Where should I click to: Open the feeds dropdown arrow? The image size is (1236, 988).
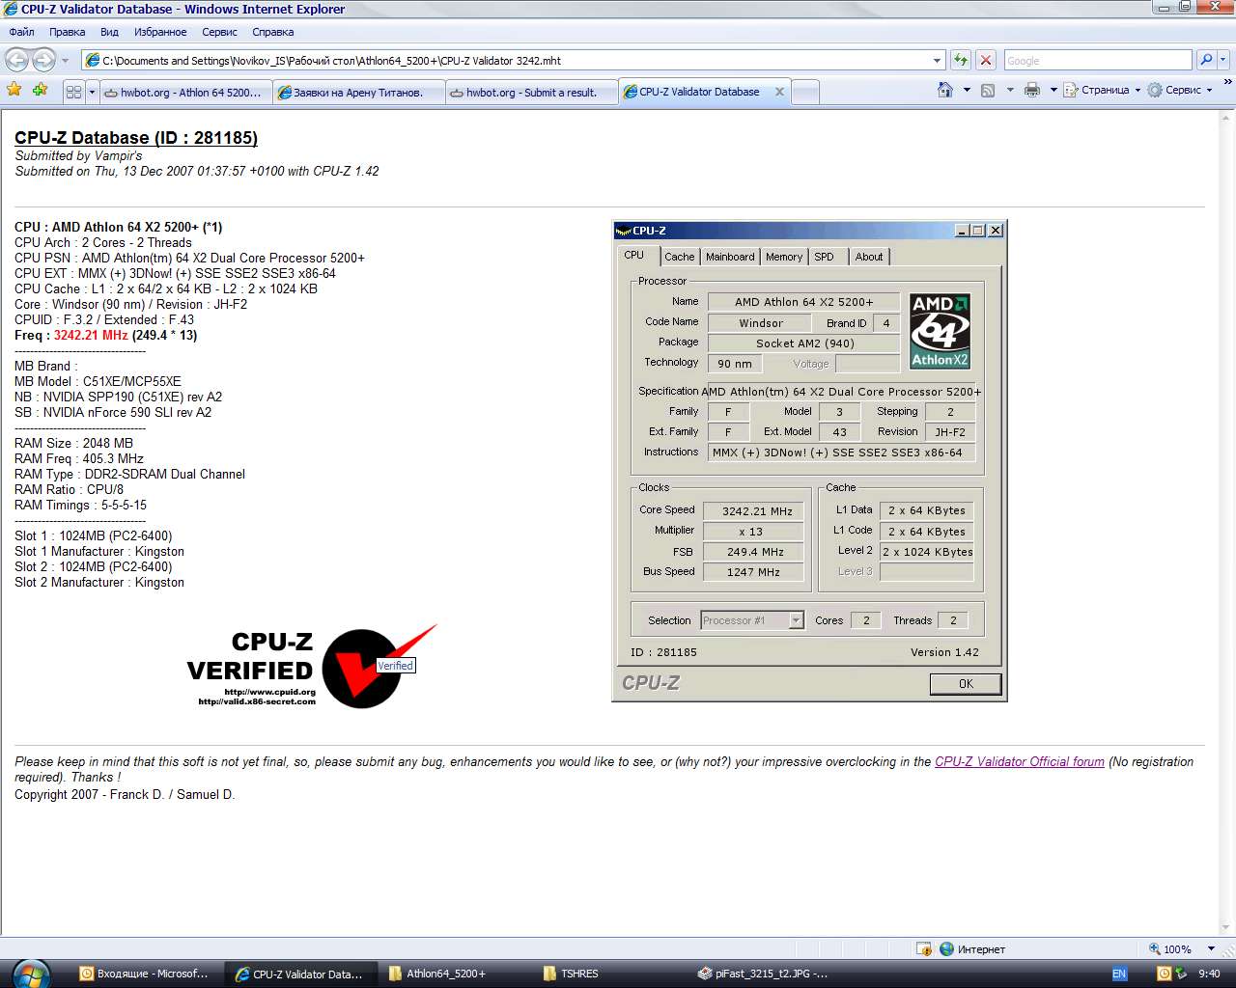tap(1010, 90)
